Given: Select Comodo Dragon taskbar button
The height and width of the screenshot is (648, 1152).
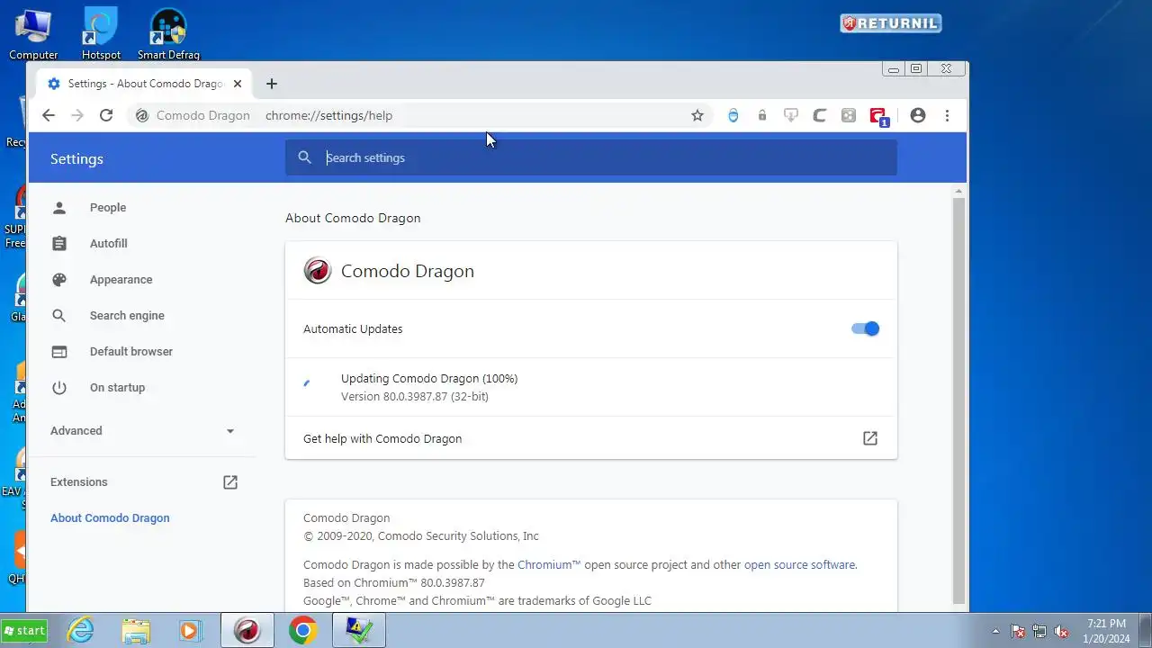Looking at the screenshot, I should [247, 631].
